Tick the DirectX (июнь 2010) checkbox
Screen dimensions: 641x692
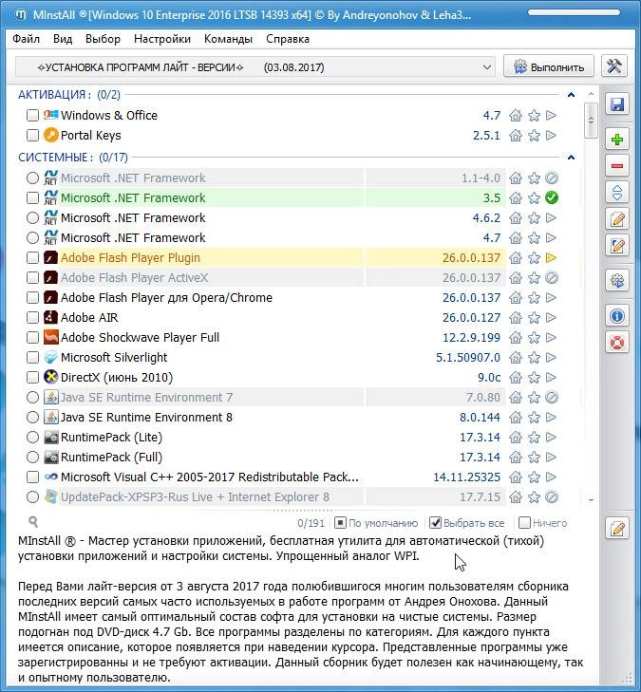click(x=32, y=378)
